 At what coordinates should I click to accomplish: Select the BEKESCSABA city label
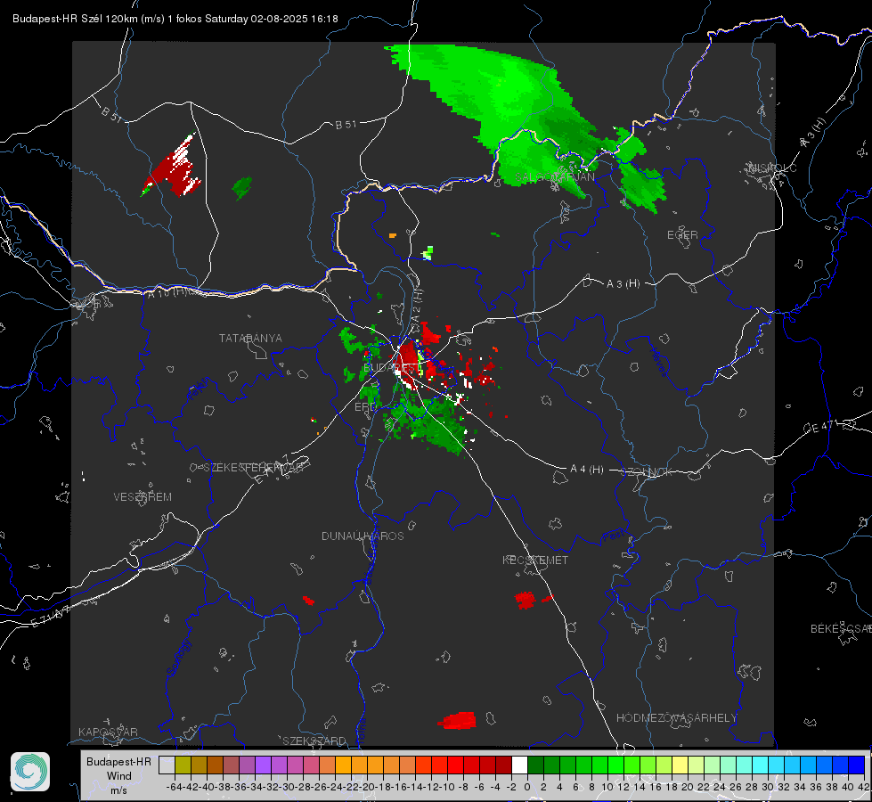(x=841, y=629)
